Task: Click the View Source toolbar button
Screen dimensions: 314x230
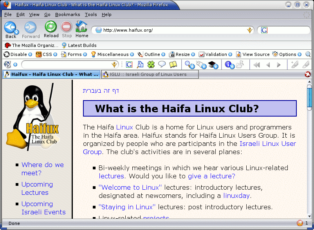Action: [x=253, y=54]
